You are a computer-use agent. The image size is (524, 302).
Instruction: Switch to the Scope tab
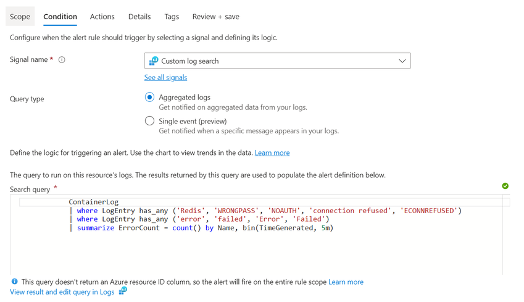(x=20, y=17)
